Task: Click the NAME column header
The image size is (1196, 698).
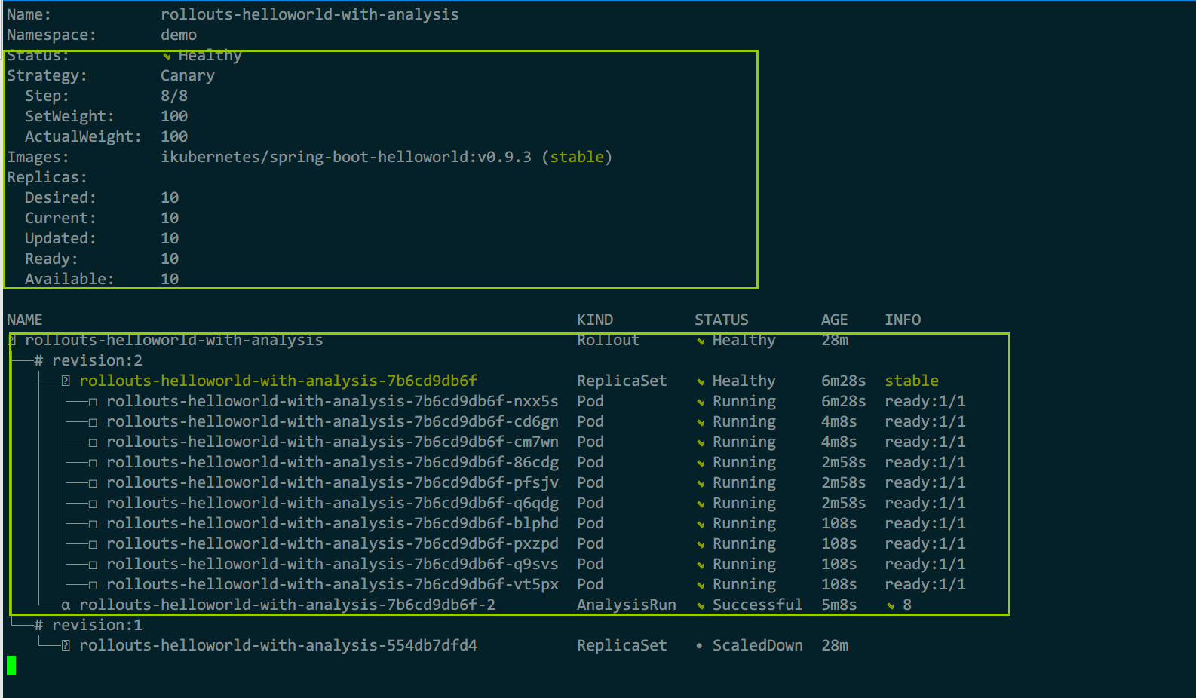Action: 25,320
